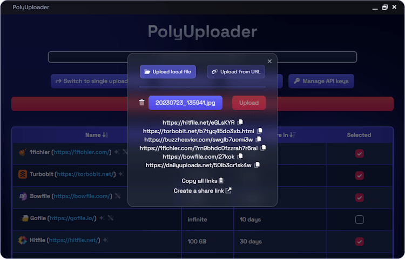Click the red Upload button
405x259 pixels.
[249, 103]
